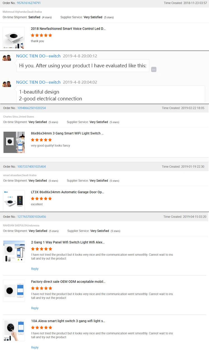Open the 2018 Newfashioned Smart Voice Control thumbnail
209x350 pixels.
click(14, 38)
